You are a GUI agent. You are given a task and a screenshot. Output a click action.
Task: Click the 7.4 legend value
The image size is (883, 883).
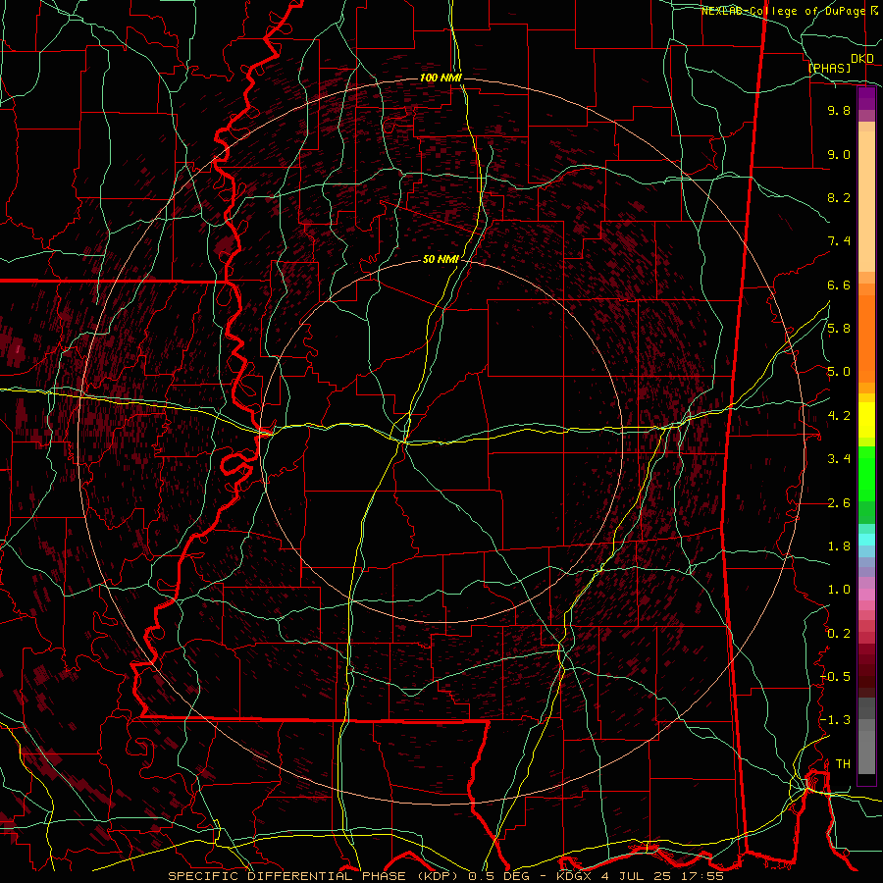pos(839,241)
